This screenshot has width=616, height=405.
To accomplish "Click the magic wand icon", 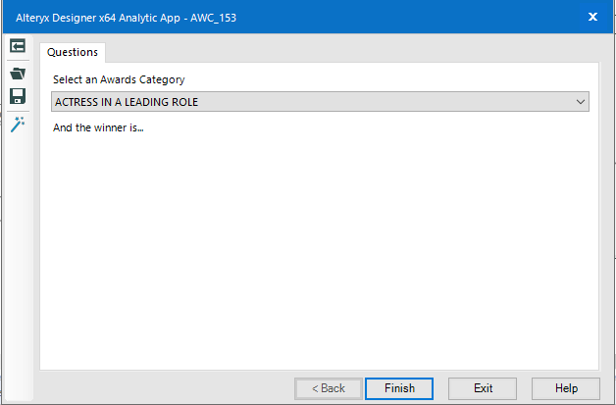I will [x=18, y=123].
